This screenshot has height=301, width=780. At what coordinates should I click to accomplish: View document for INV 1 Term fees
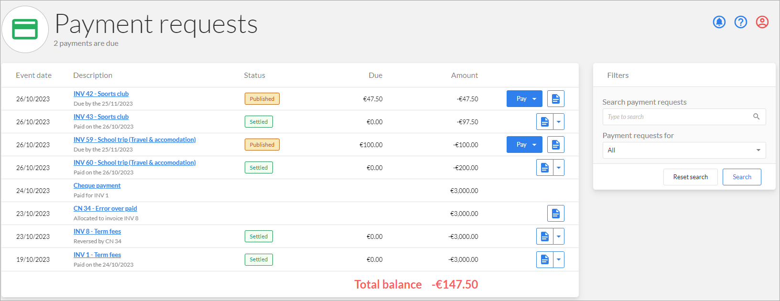point(545,259)
